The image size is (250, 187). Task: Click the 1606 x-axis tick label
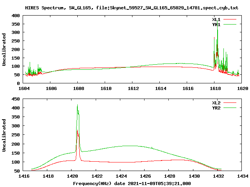(51, 88)
